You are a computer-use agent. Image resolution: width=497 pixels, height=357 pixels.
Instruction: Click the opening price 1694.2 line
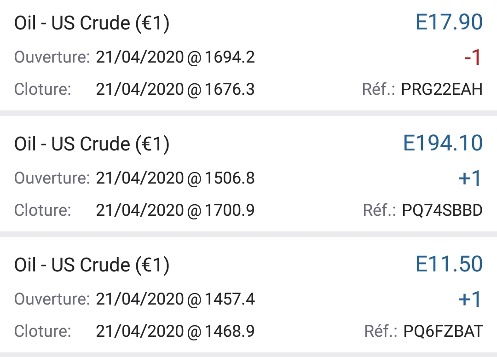(175, 58)
